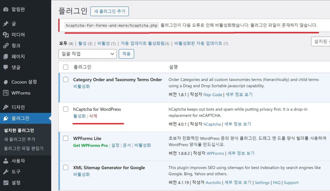This screenshot has width=330, height=191.
Task: Open the 알림판 dashboard icon
Action: (6, 9)
